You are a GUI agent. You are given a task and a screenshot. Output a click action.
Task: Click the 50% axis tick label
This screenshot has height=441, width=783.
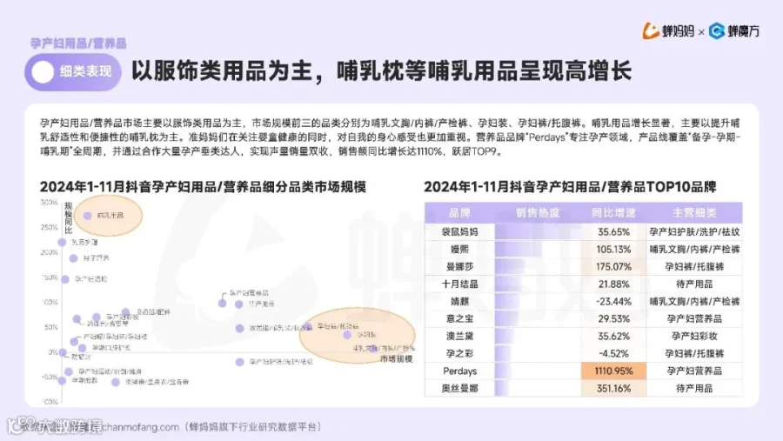(51, 327)
